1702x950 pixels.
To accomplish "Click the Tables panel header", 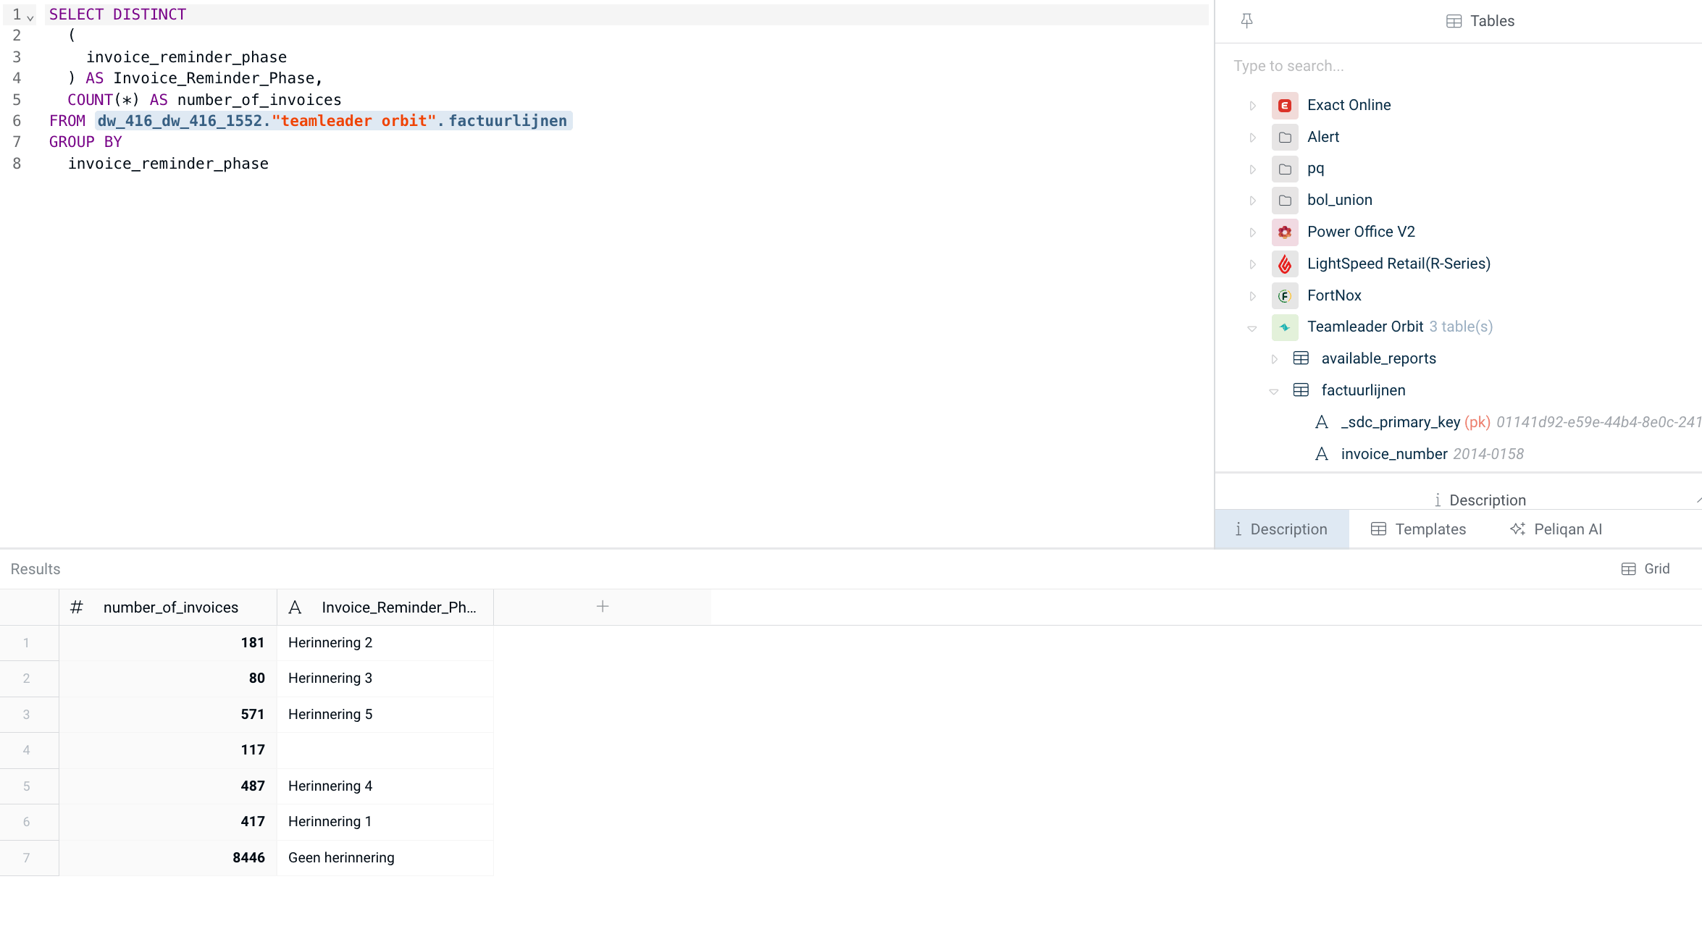I will click(x=1480, y=21).
